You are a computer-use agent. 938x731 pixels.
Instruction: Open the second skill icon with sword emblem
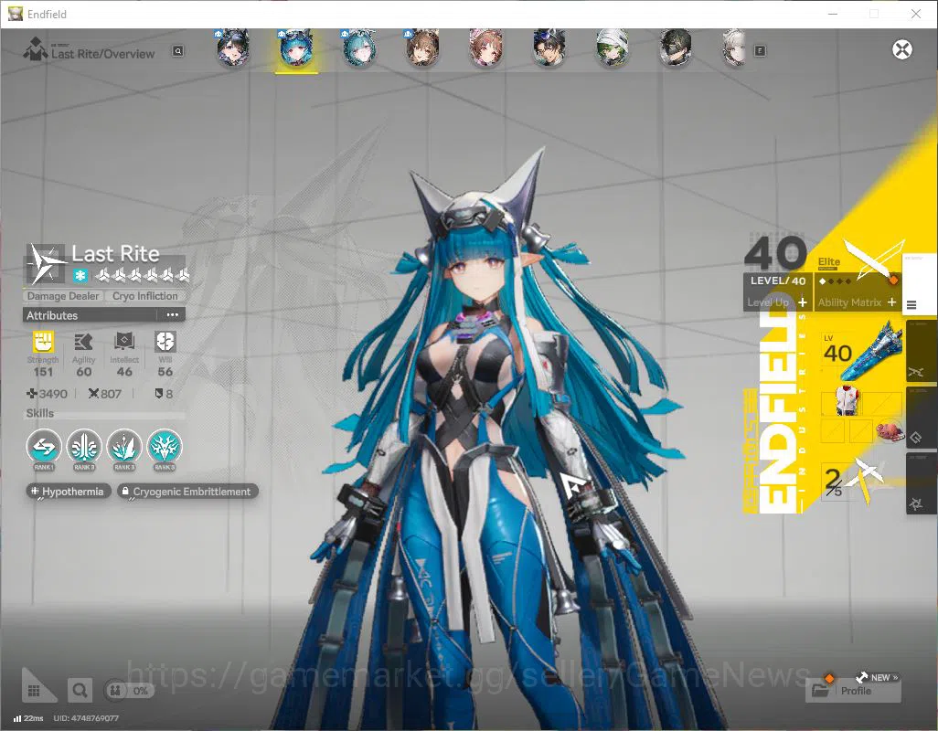coord(84,447)
